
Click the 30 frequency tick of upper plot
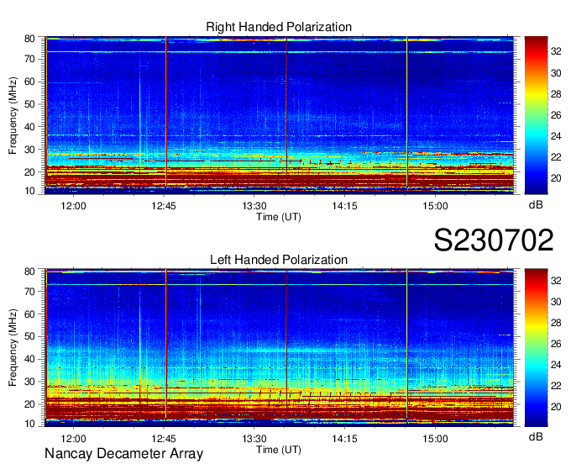pos(29,149)
